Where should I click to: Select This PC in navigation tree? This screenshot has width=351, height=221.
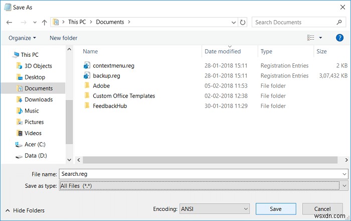coord(30,55)
